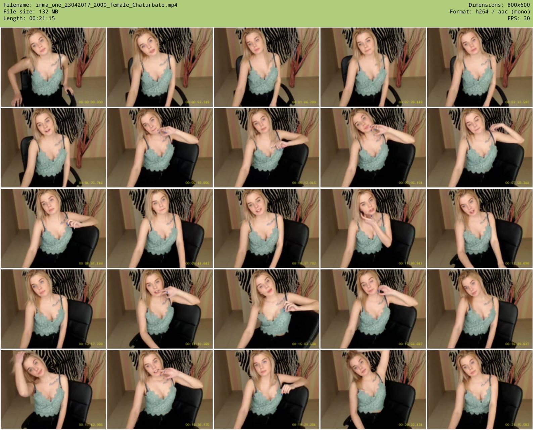Click the center thumbnail of the second row
The image size is (533, 430).
click(266, 148)
